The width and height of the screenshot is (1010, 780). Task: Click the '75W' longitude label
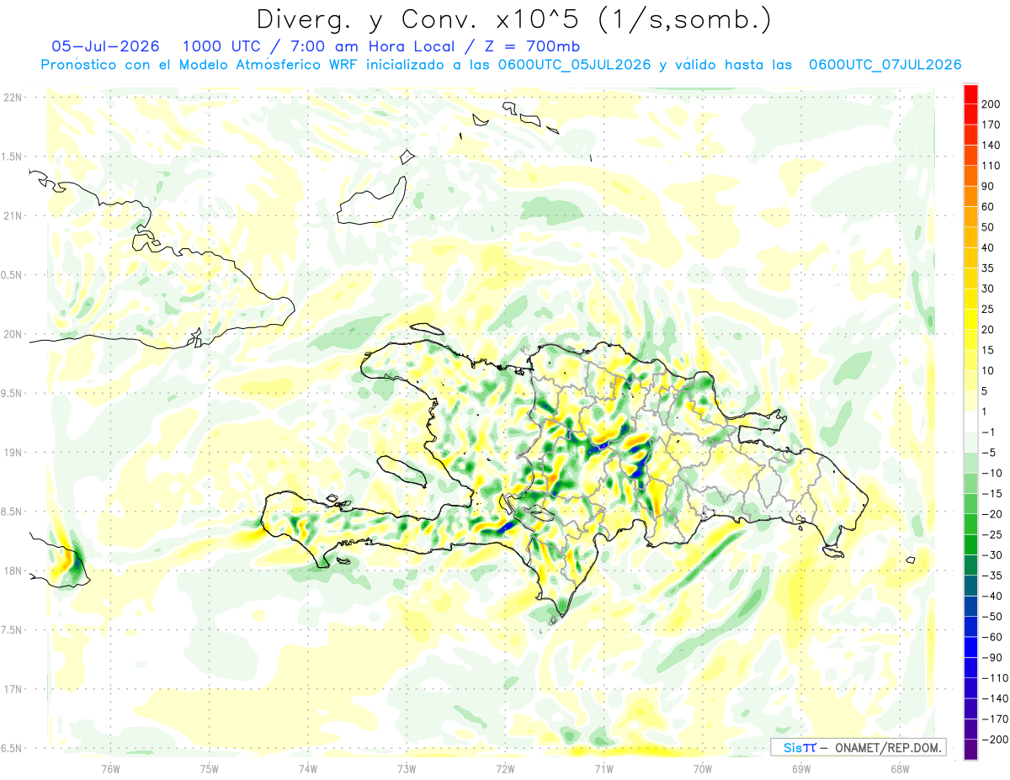(209, 768)
